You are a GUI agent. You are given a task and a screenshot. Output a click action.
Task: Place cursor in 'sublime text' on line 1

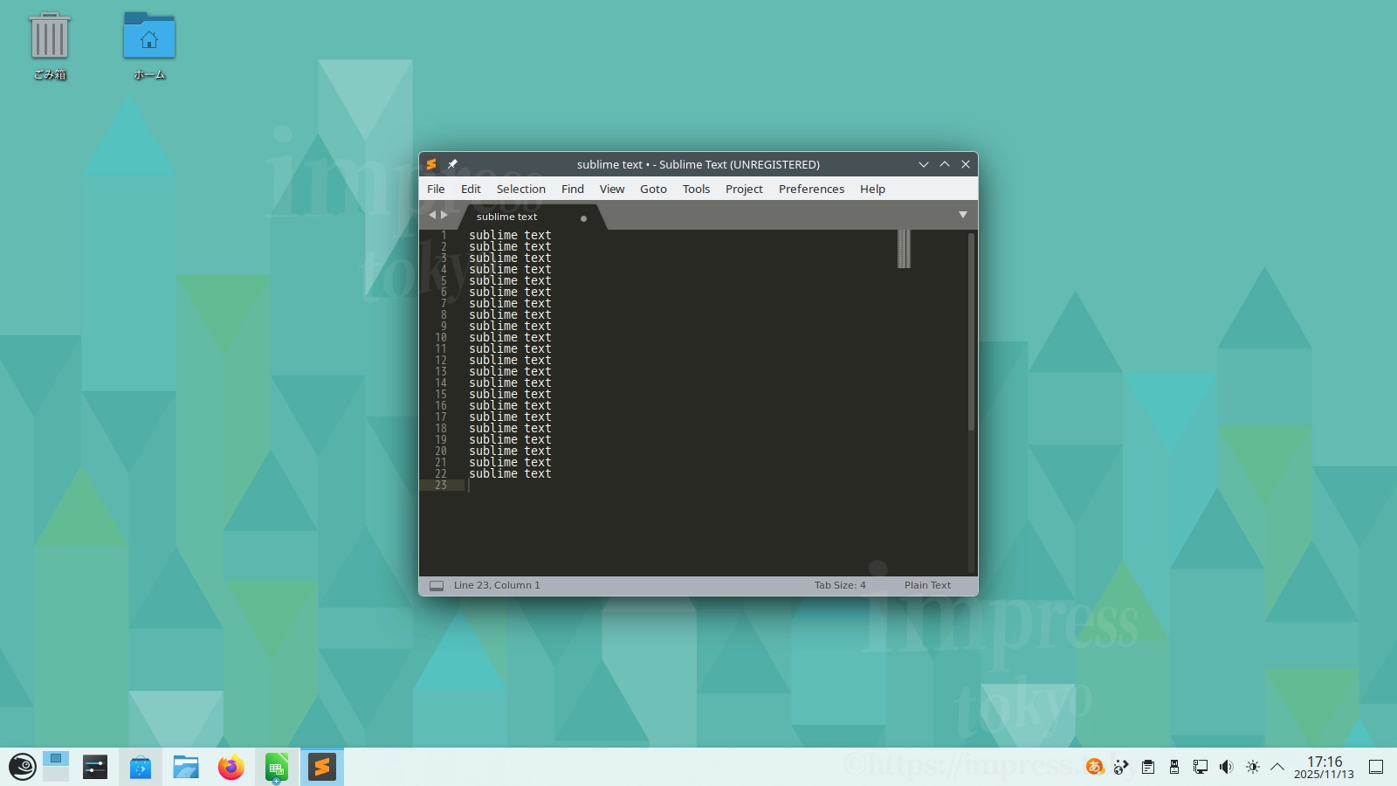pos(510,235)
